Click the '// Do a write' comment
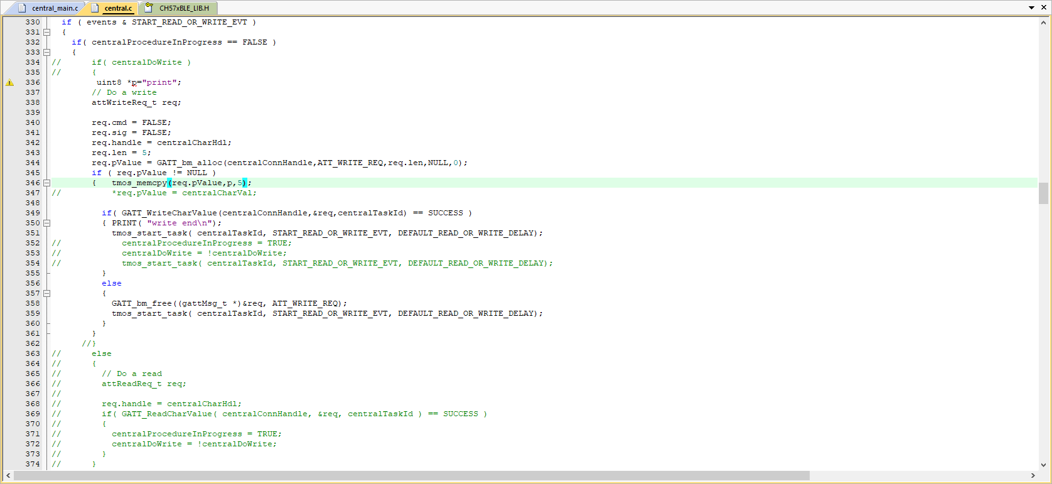Viewport: 1052px width, 484px height. (x=124, y=92)
